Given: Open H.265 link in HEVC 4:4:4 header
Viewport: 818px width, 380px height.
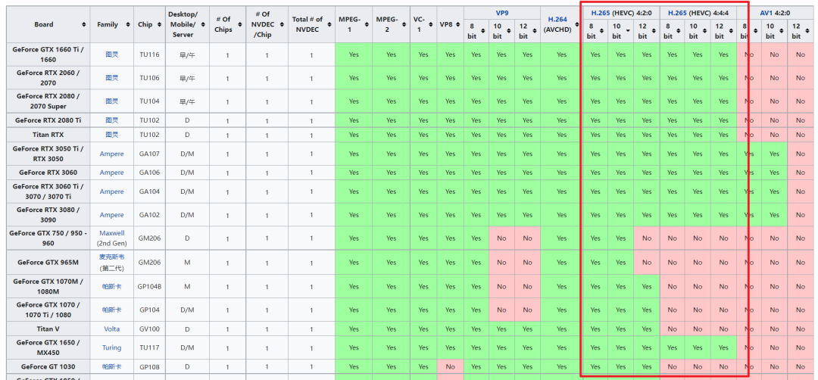Looking at the screenshot, I should click(x=677, y=13).
